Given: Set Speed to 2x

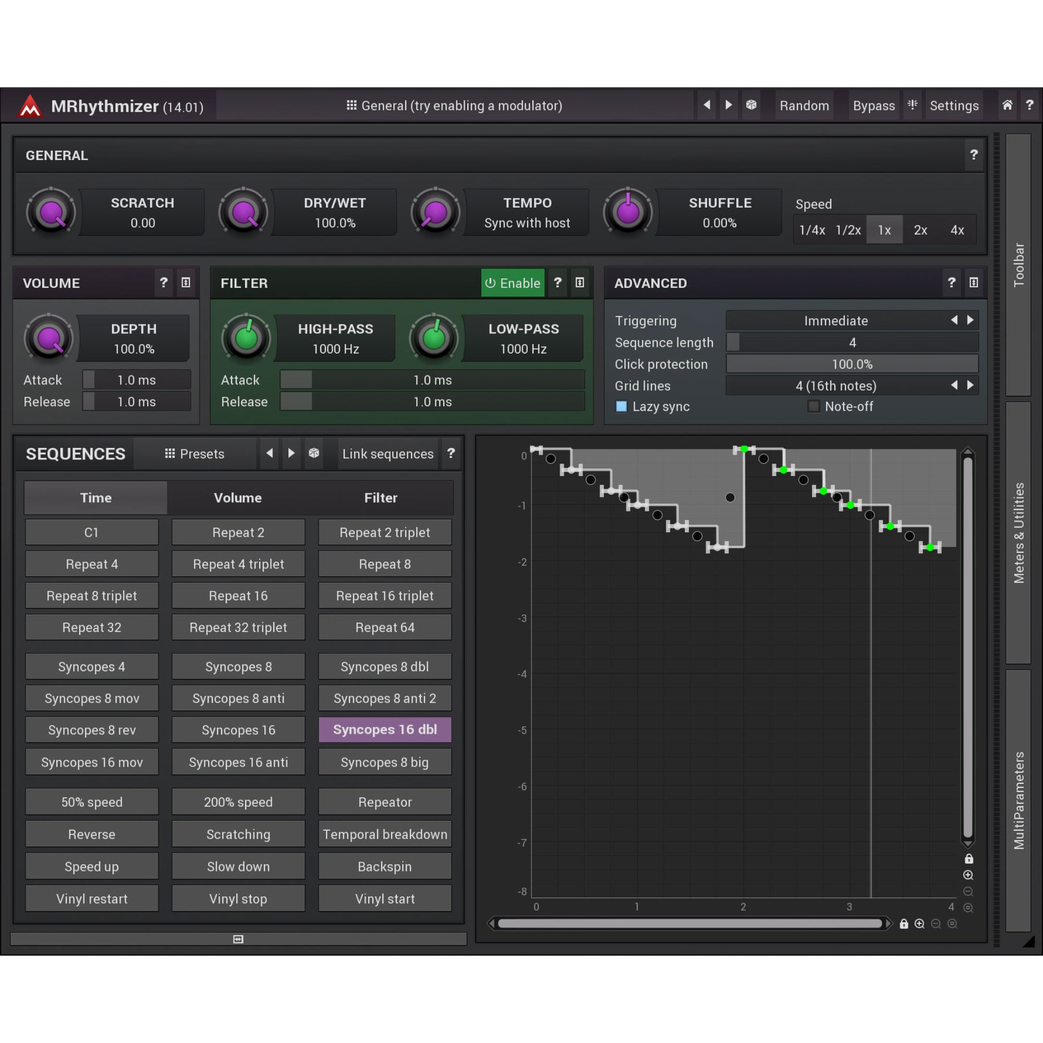Looking at the screenshot, I should point(920,230).
